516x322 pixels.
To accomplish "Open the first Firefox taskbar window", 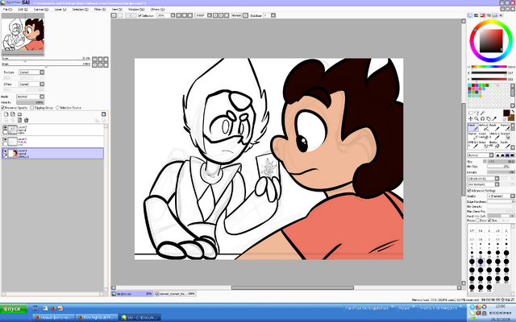I will pyautogui.click(x=53, y=317).
